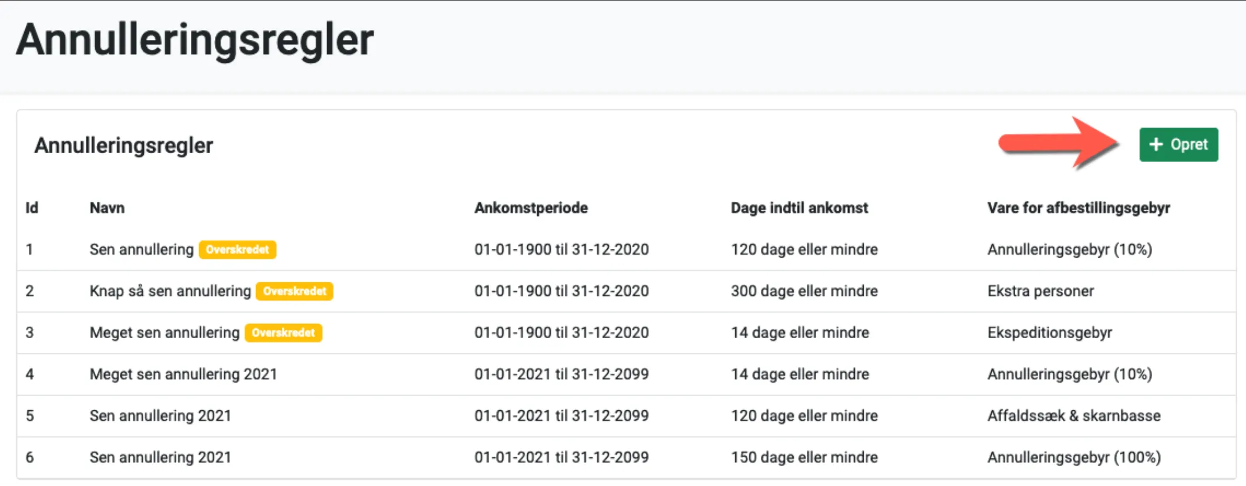1246x486 pixels.
Task: Click Overskredet badge next to Knap så sen annullering
Action: (x=294, y=291)
